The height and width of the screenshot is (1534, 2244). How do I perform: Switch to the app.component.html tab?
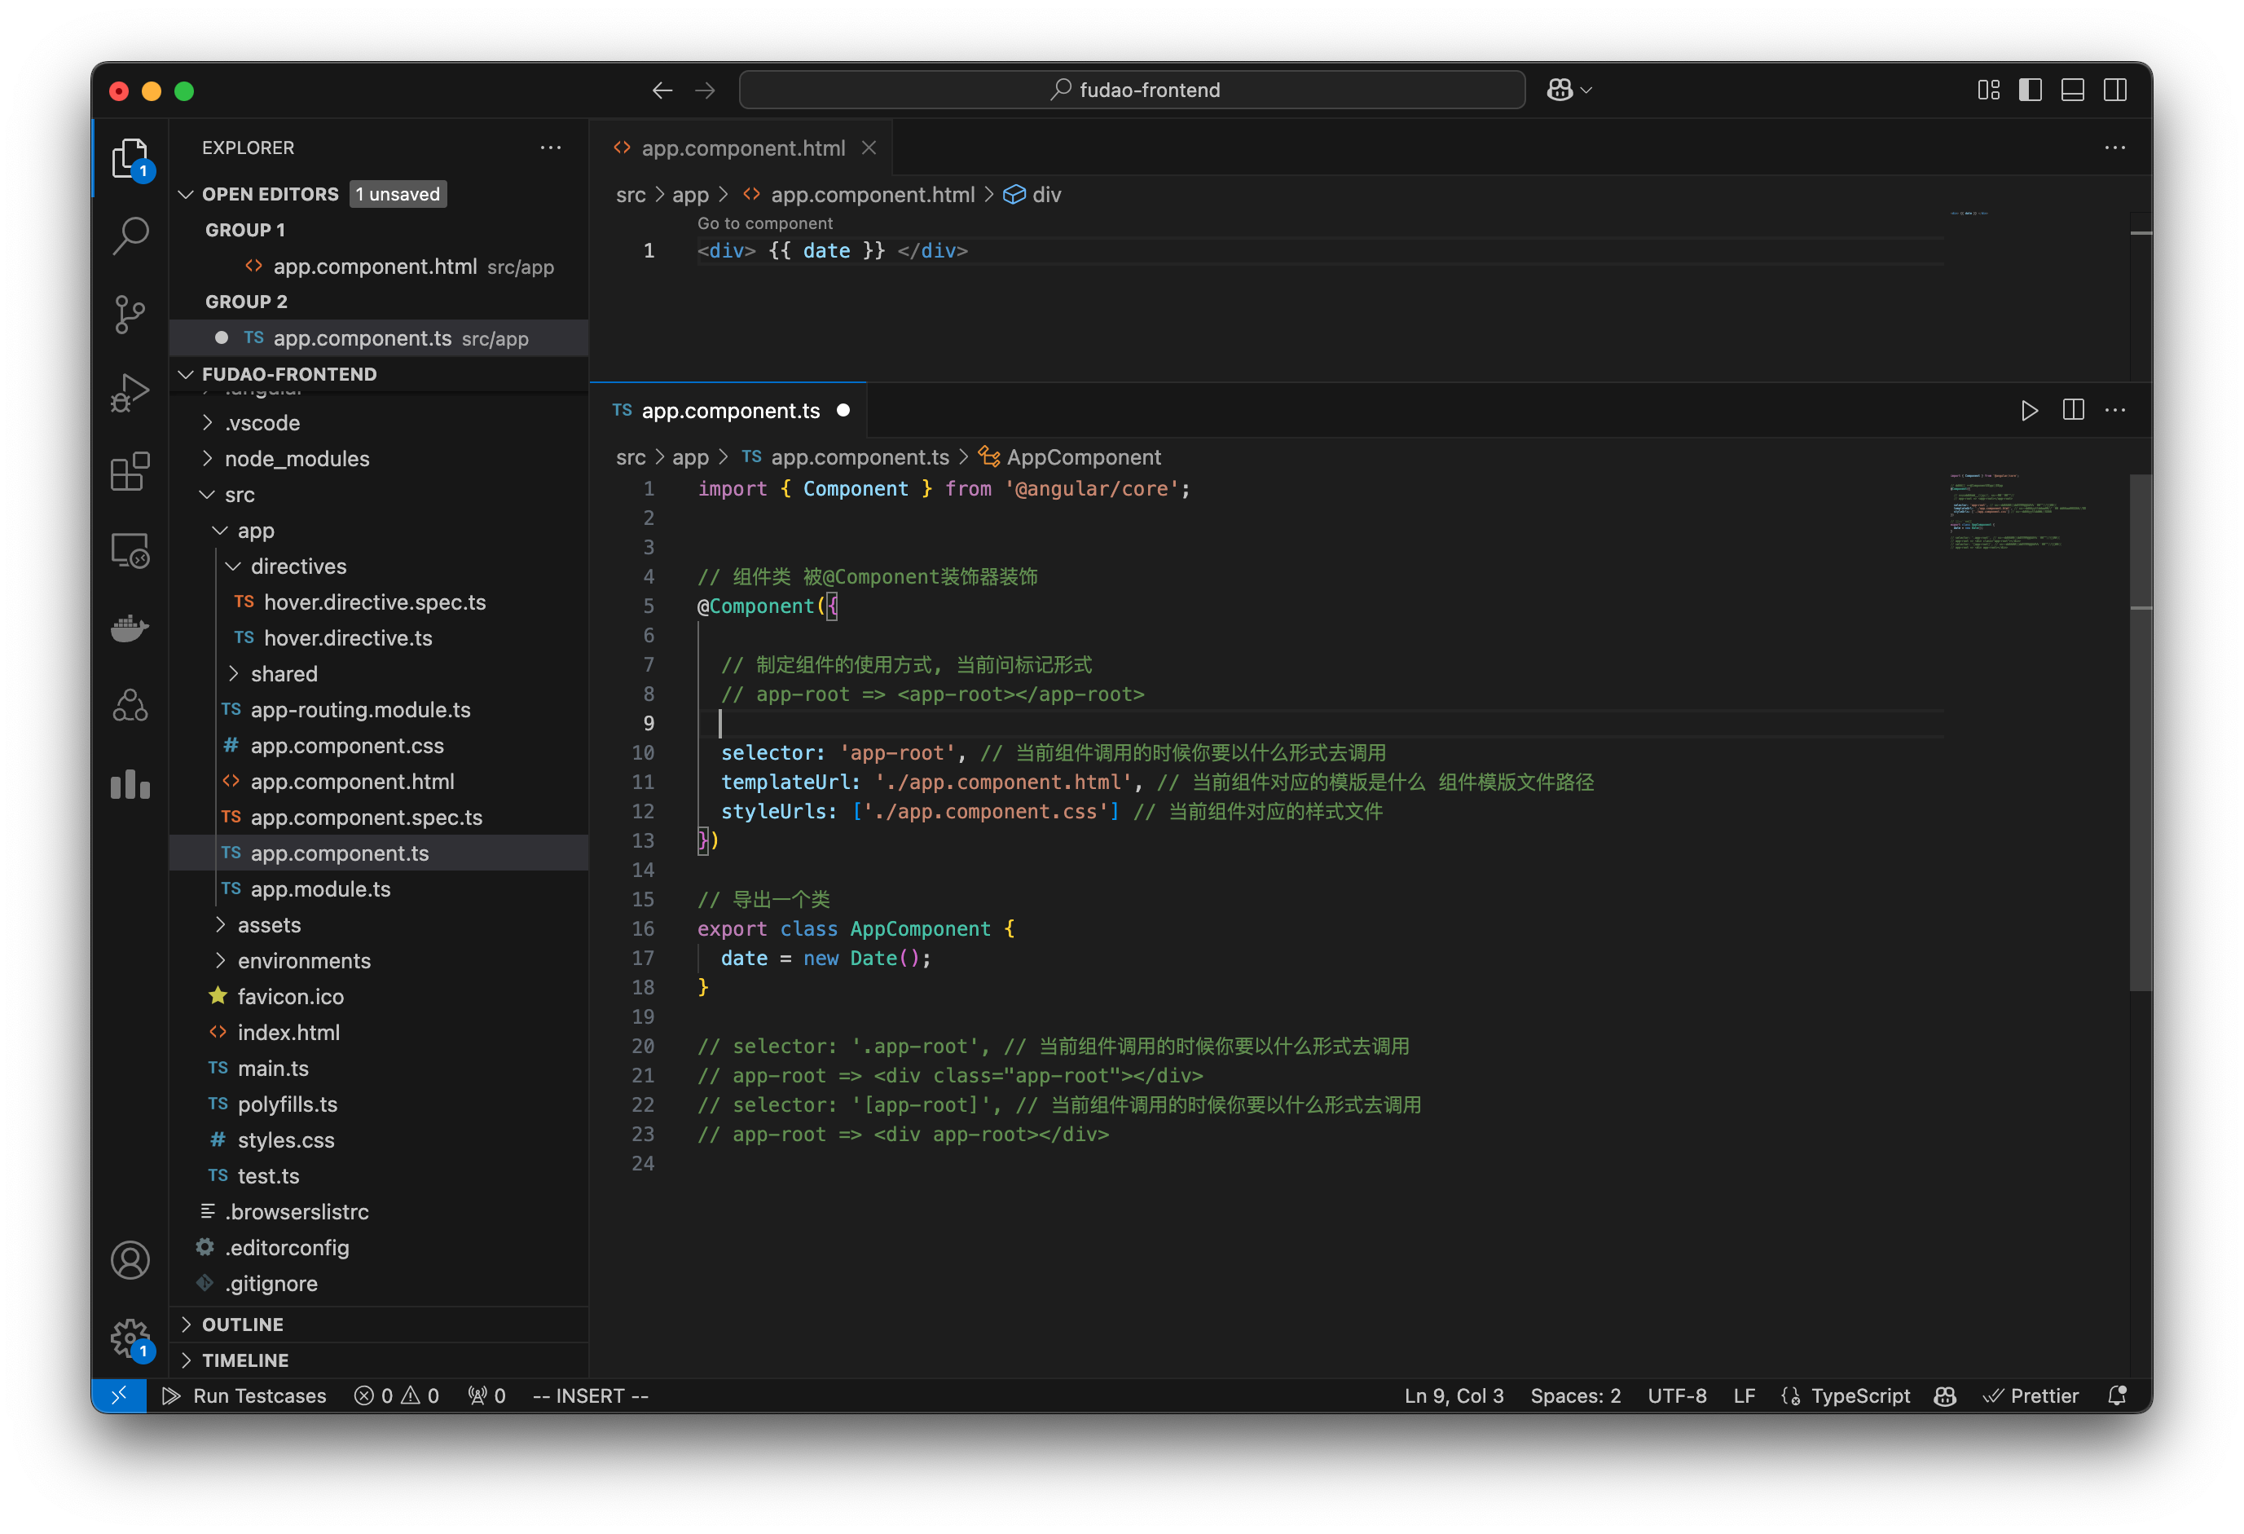pos(741,147)
